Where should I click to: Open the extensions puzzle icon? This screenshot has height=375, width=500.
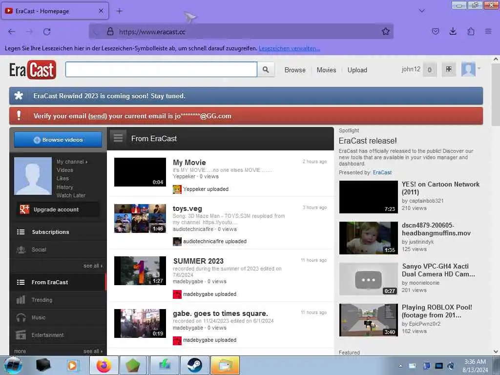point(471,31)
